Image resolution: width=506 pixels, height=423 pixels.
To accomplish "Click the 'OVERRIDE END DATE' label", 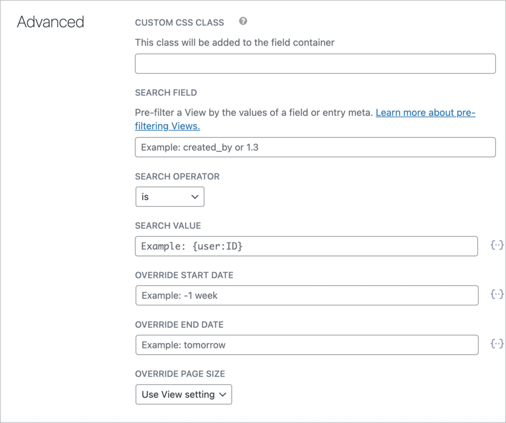I will point(179,325).
